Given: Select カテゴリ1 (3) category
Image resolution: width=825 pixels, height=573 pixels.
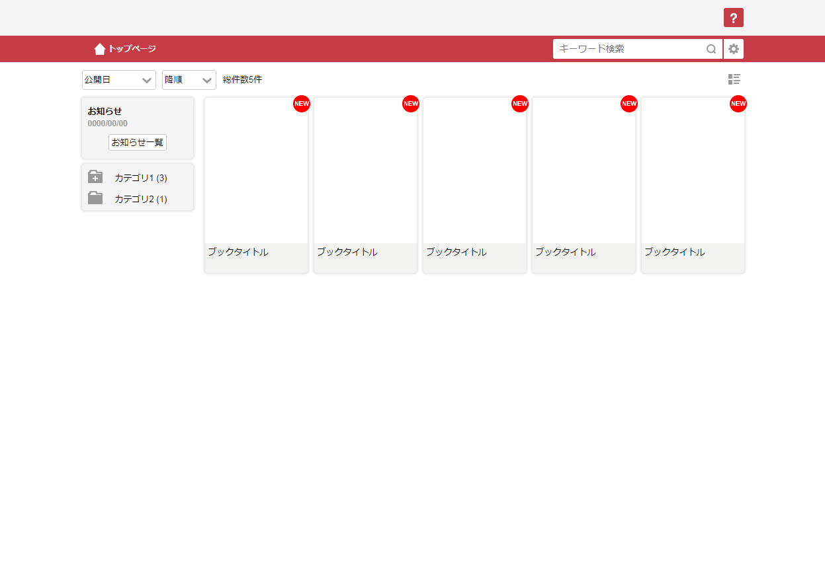Looking at the screenshot, I should click(141, 178).
